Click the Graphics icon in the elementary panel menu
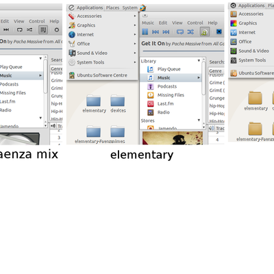This screenshot has width=274, height=274. [72, 25]
